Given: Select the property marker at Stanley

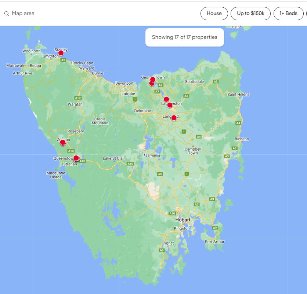Looking at the screenshot, I should click(x=61, y=53).
